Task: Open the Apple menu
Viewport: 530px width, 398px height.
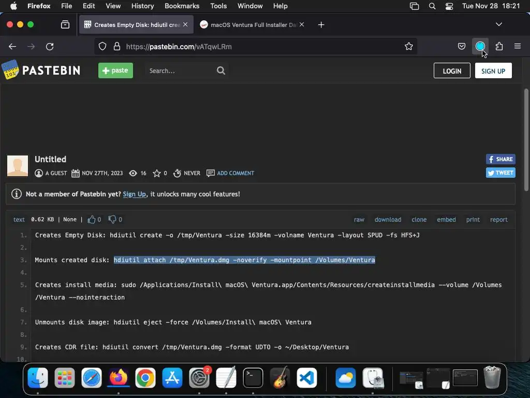Action: click(13, 6)
